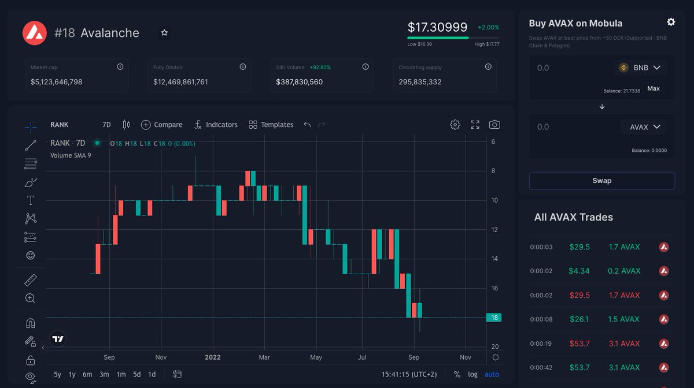The height and width of the screenshot is (388, 694).
Task: Take a chart snapshot with camera
Action: (494, 125)
